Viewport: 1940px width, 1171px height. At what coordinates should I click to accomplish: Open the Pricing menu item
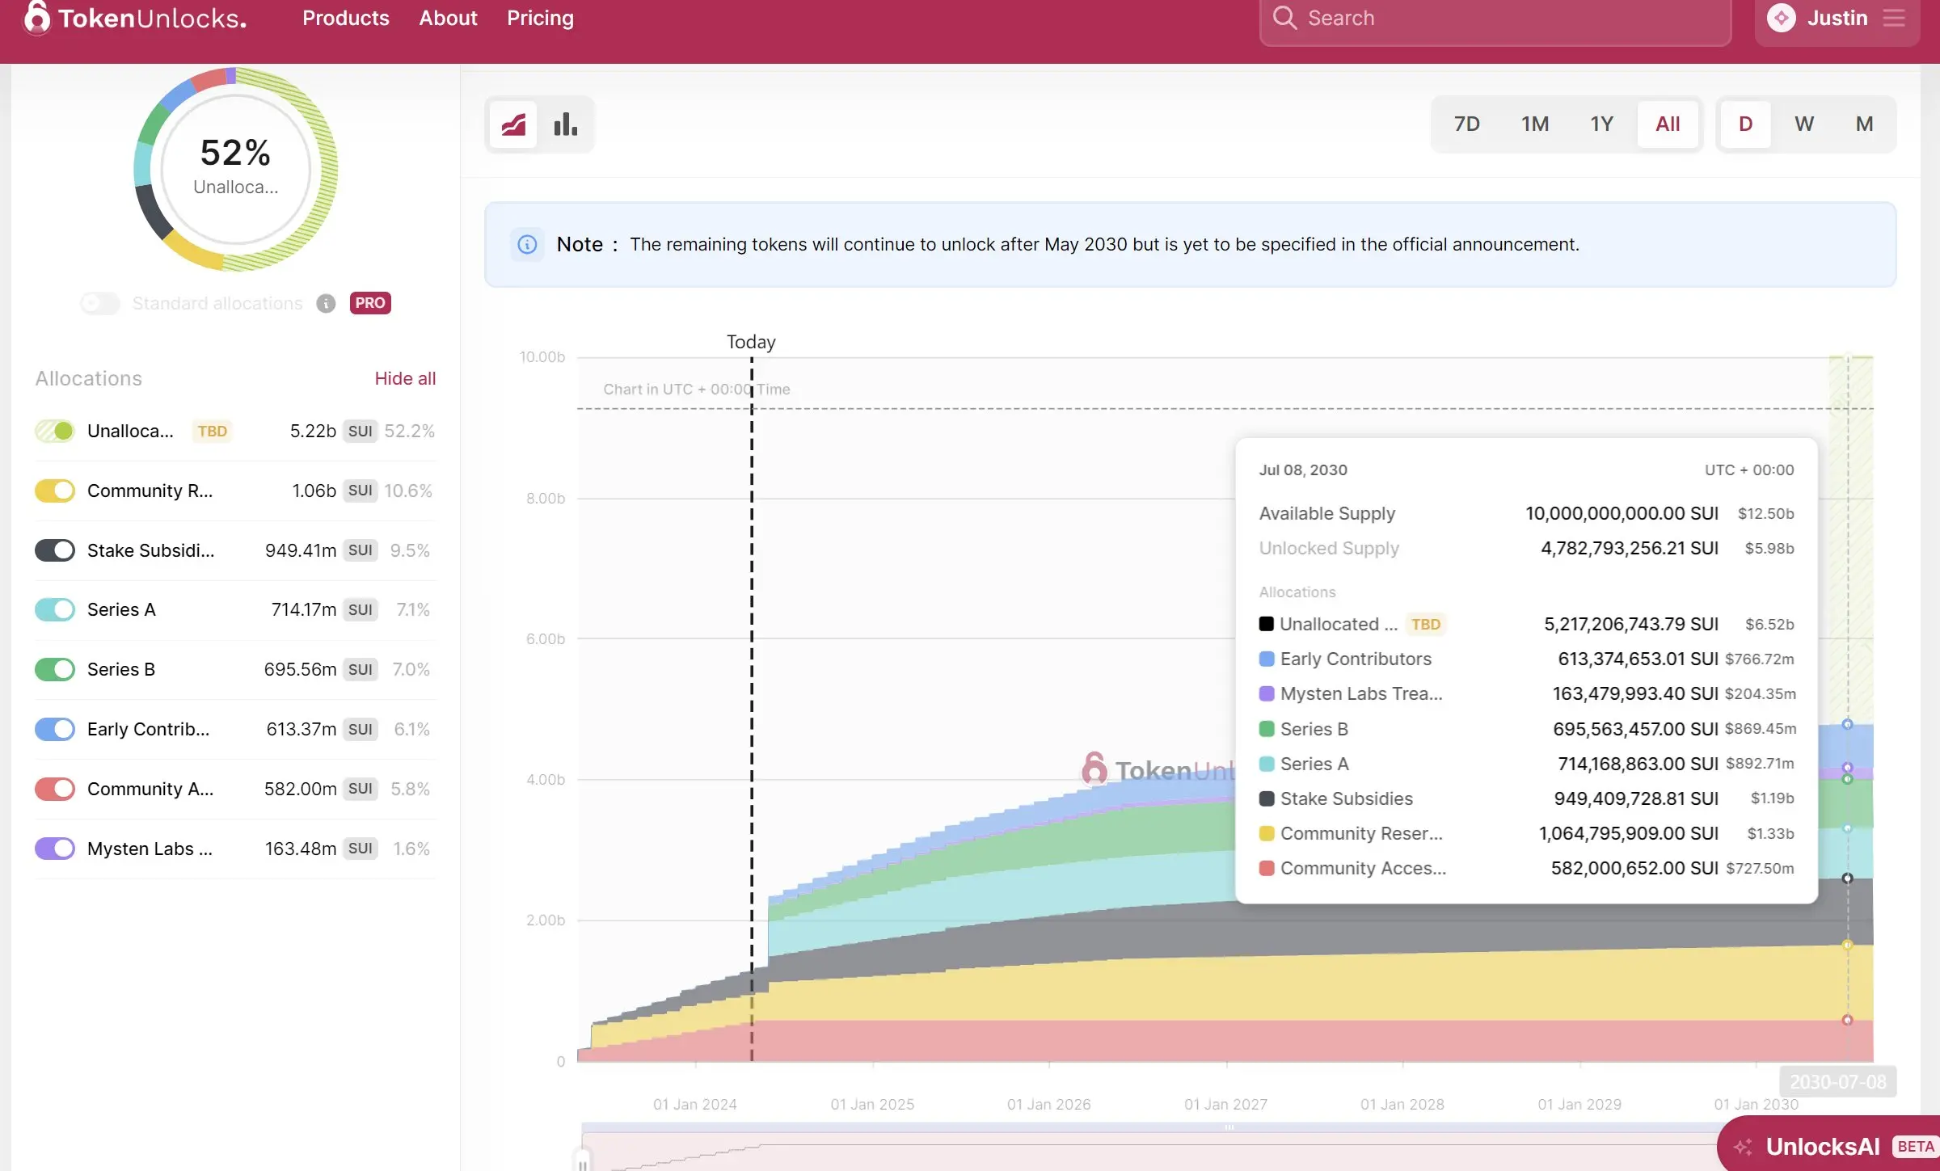click(539, 18)
